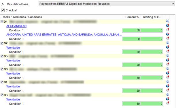Click the add-condition icon under track 01 Worldwide
The image size is (176, 108).
pyautogui.click(x=168, y=90)
